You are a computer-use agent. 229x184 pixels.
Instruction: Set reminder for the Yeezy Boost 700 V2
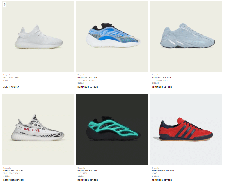[x=162, y=87]
